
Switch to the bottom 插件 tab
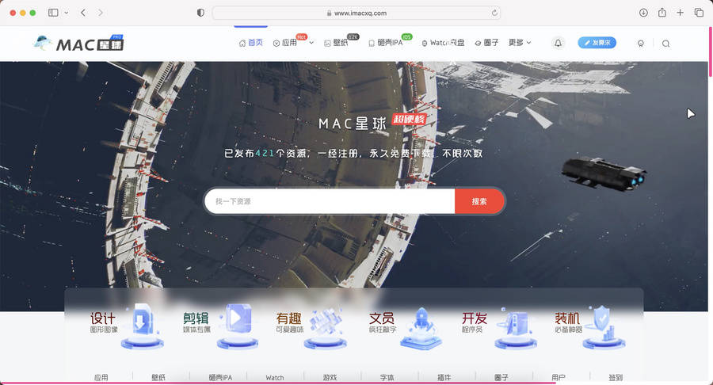pyautogui.click(x=444, y=377)
